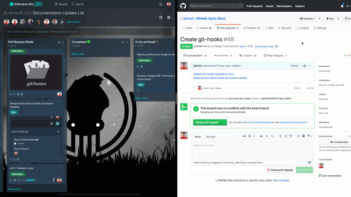Click see 3 more members link
This screenshot has height=197, width=351.
click(x=73, y=22)
